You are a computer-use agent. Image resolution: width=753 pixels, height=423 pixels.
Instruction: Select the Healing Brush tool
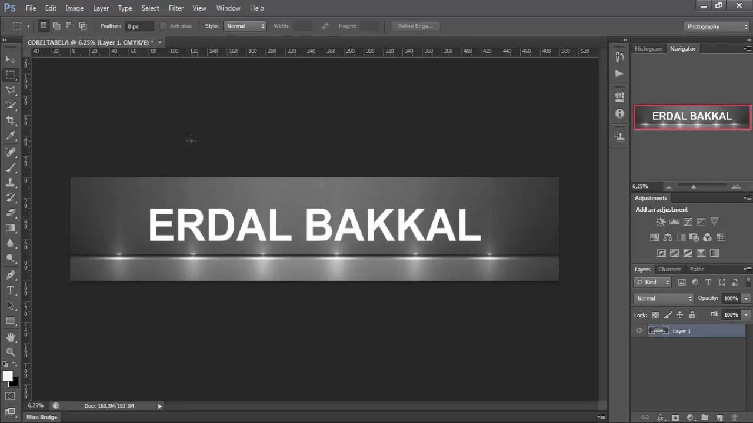click(x=11, y=152)
